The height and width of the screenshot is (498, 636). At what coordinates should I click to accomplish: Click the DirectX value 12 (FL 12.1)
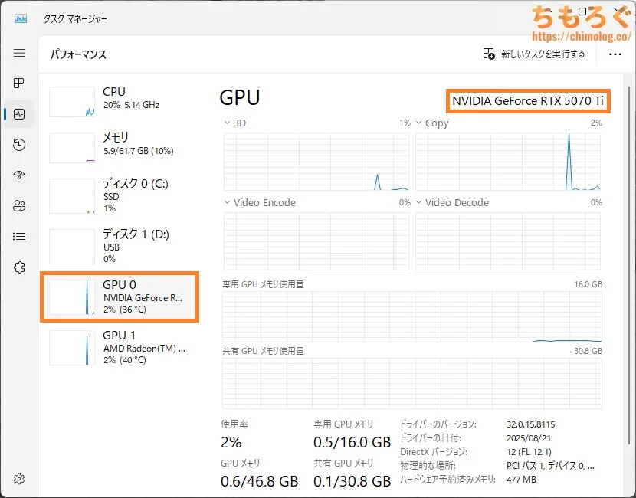(x=529, y=452)
